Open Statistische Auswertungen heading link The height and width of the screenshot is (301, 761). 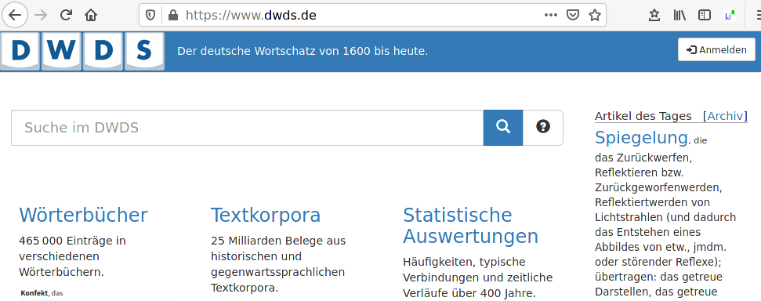[x=470, y=226]
